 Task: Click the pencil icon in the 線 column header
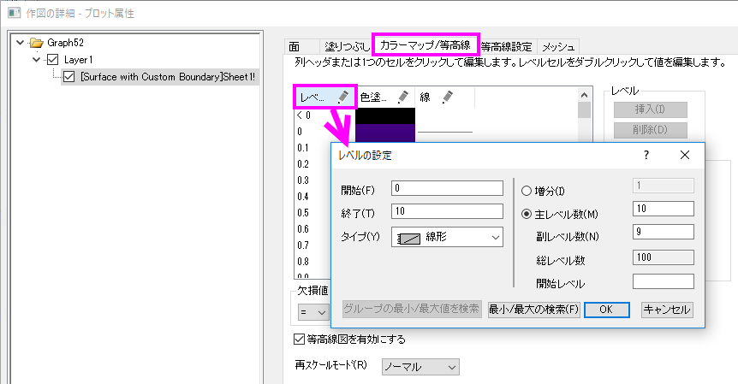pos(446,97)
